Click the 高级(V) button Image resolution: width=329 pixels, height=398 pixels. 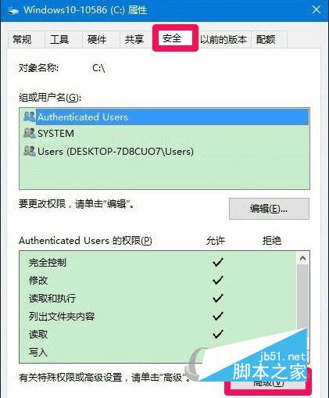click(268, 383)
